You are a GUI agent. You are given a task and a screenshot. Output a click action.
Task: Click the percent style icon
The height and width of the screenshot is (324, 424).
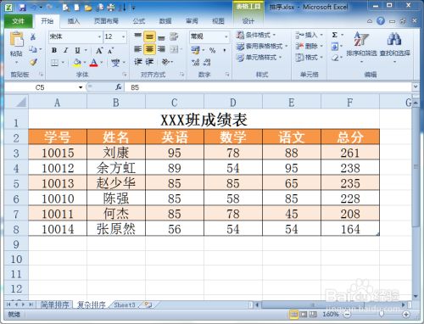212,50
